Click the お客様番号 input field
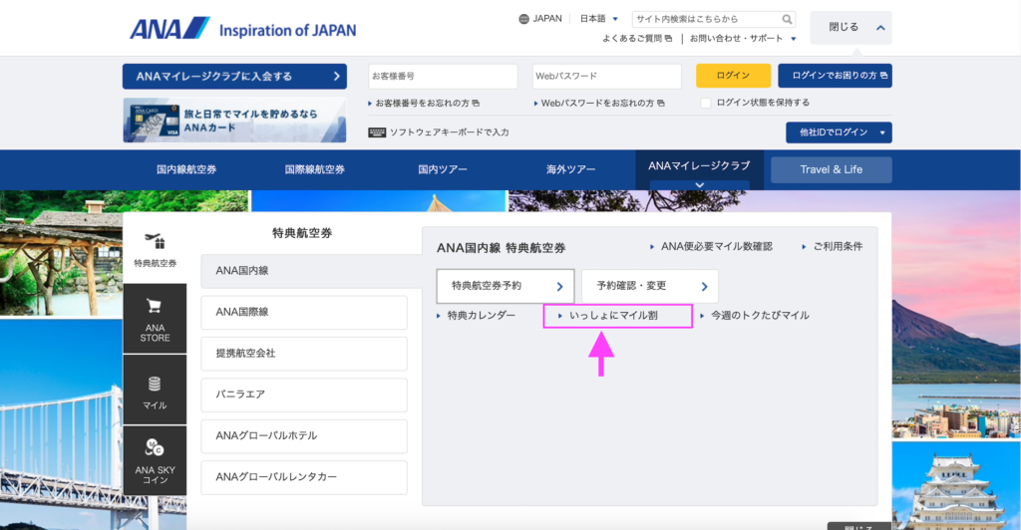 tap(443, 76)
